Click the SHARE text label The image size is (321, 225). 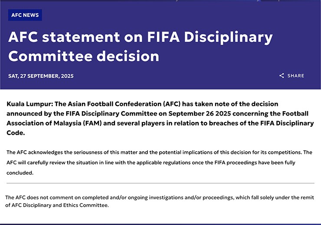295,76
